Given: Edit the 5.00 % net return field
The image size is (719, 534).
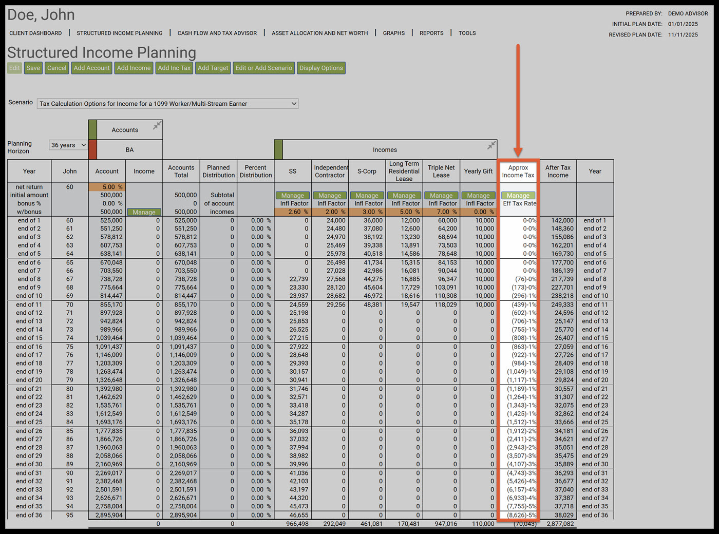Looking at the screenshot, I should click(x=107, y=187).
